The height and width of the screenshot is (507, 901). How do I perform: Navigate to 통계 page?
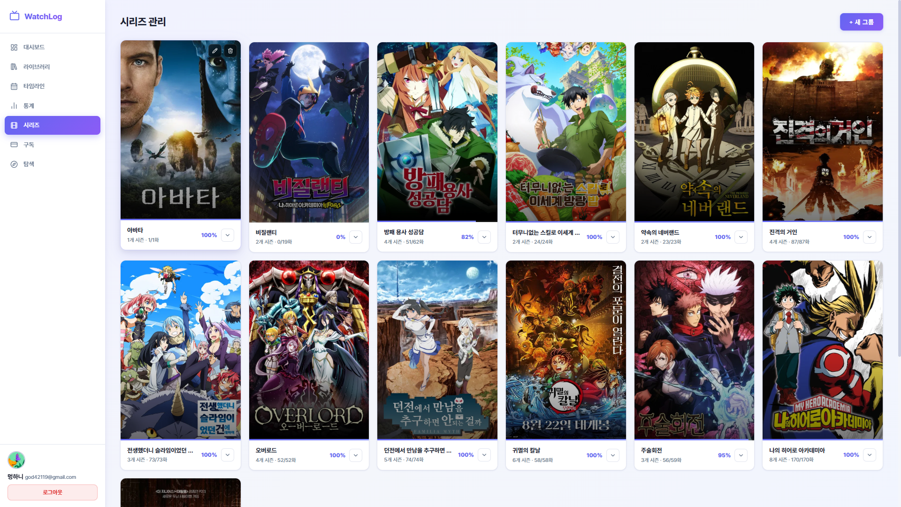(x=53, y=106)
